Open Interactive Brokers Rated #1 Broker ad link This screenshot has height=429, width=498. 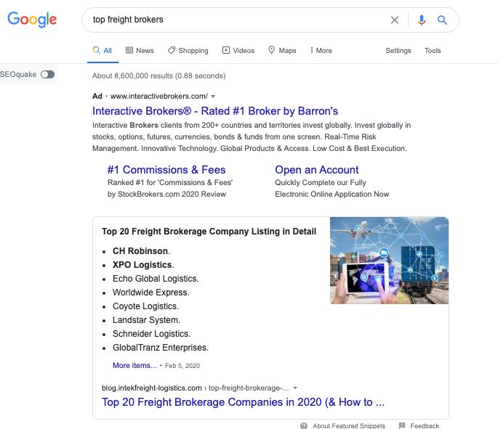tap(215, 111)
